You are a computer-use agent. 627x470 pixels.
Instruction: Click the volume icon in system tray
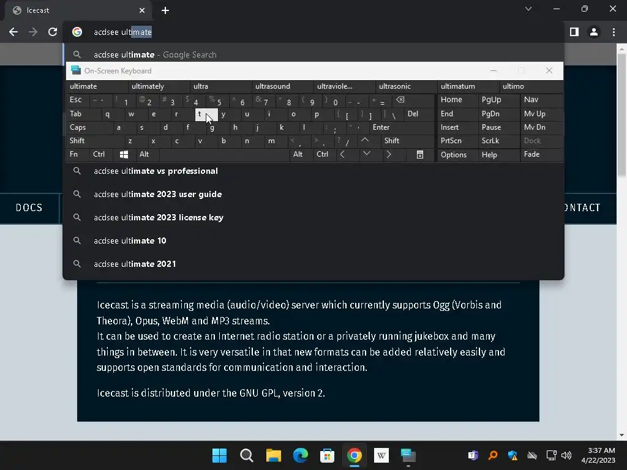[566, 455]
